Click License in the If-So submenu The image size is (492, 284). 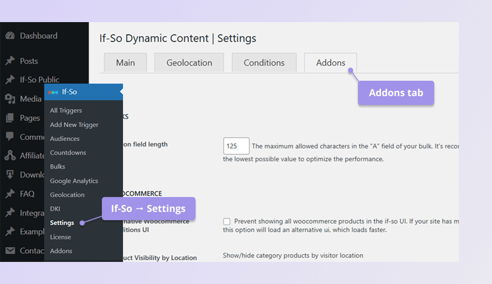point(61,237)
